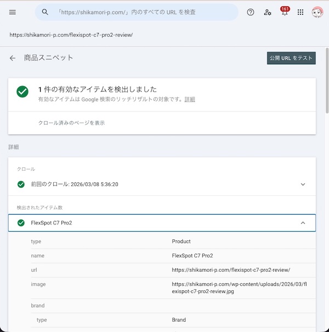Click クロール済みのページを表示
The width and height of the screenshot is (329, 332).
(71, 123)
